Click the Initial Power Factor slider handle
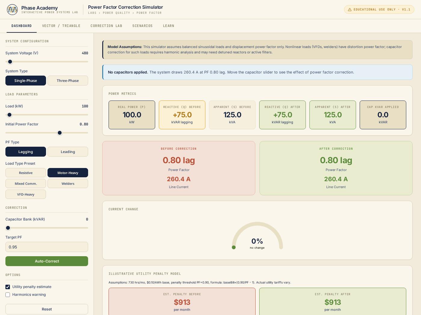This screenshot has width=421, height=315. (60, 133)
